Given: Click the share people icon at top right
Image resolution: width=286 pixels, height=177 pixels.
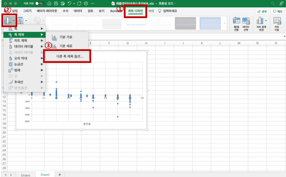Looking at the screenshot, I should tap(282, 4).
